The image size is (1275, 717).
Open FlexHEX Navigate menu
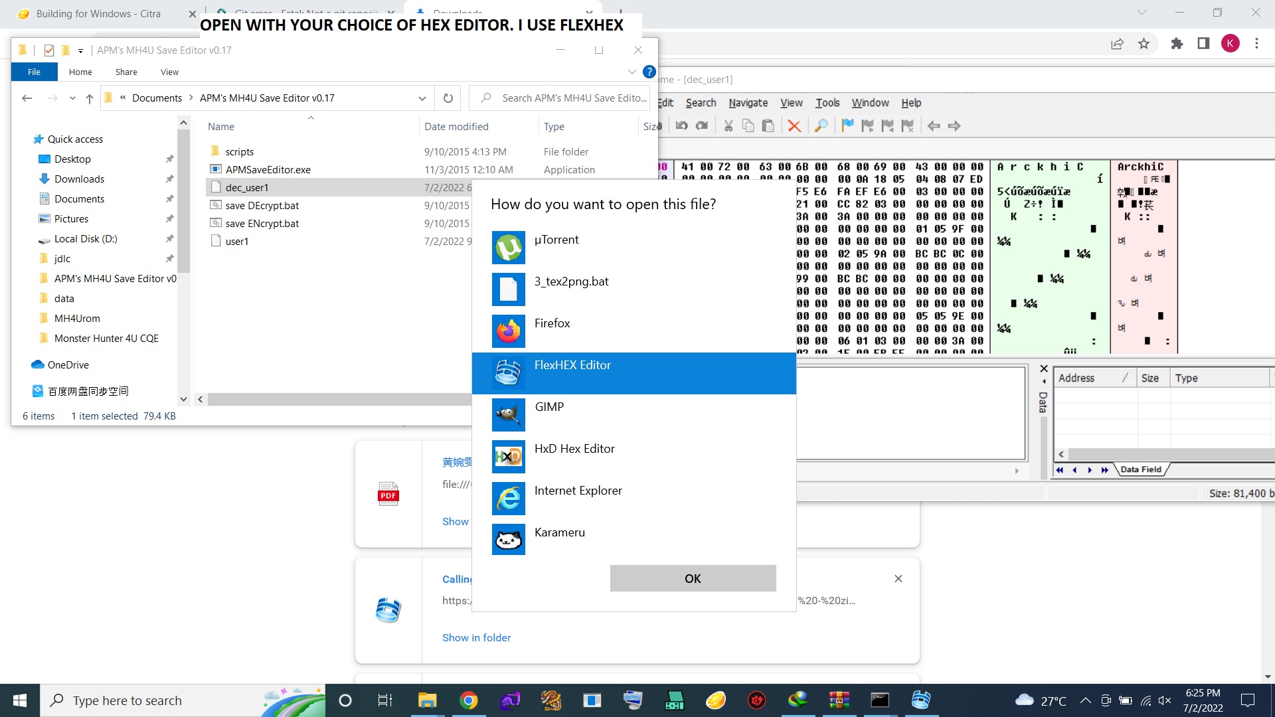tap(748, 103)
